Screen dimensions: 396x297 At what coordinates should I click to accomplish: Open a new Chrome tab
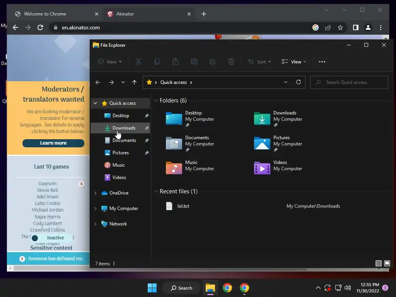[x=204, y=14]
